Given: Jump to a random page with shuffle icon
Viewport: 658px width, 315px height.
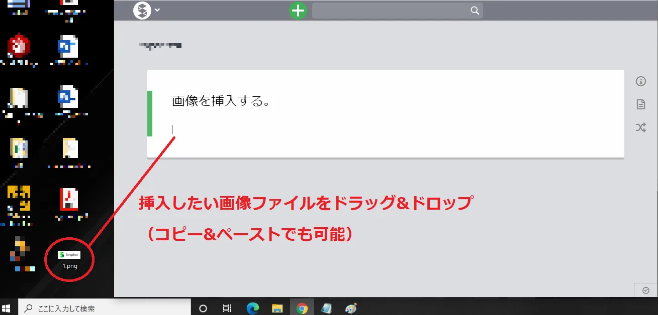Looking at the screenshot, I should click(640, 127).
